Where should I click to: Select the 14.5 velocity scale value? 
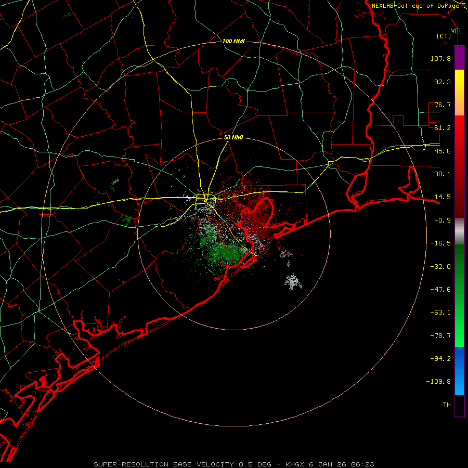click(443, 197)
